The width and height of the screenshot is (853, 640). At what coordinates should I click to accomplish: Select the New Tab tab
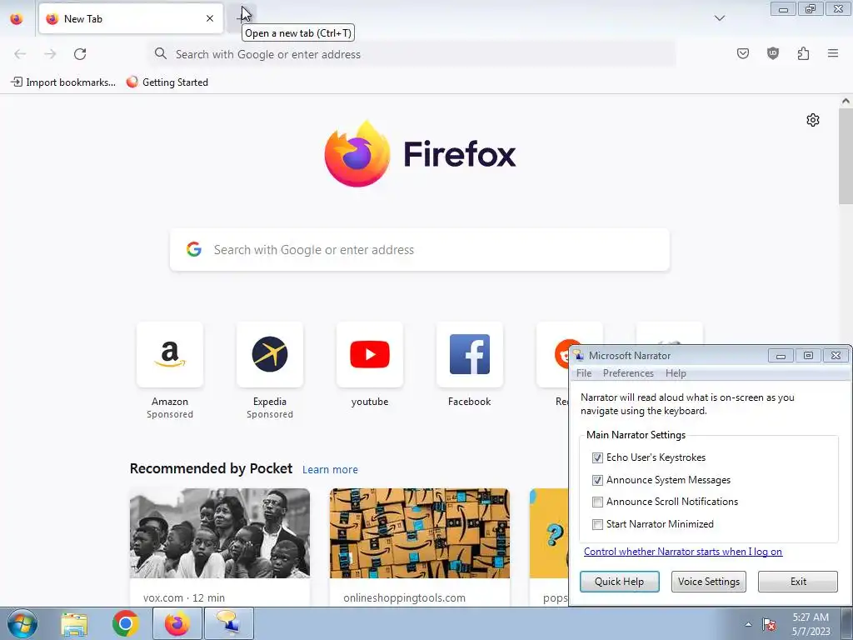(131, 18)
